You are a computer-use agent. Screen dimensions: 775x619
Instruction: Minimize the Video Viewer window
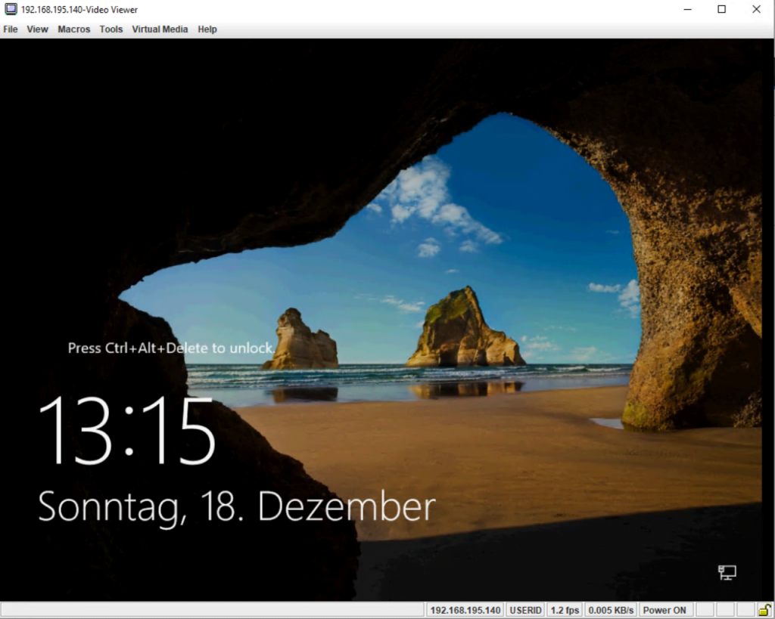point(687,9)
